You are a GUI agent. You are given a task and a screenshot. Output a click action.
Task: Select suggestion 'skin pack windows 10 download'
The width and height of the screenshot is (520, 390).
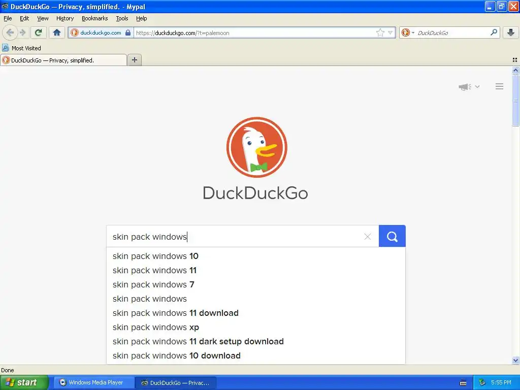coord(256,356)
